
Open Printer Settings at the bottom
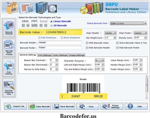point(112,106)
